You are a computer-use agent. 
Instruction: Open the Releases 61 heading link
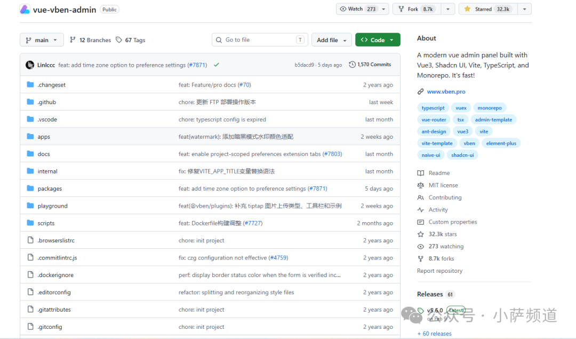(436, 294)
